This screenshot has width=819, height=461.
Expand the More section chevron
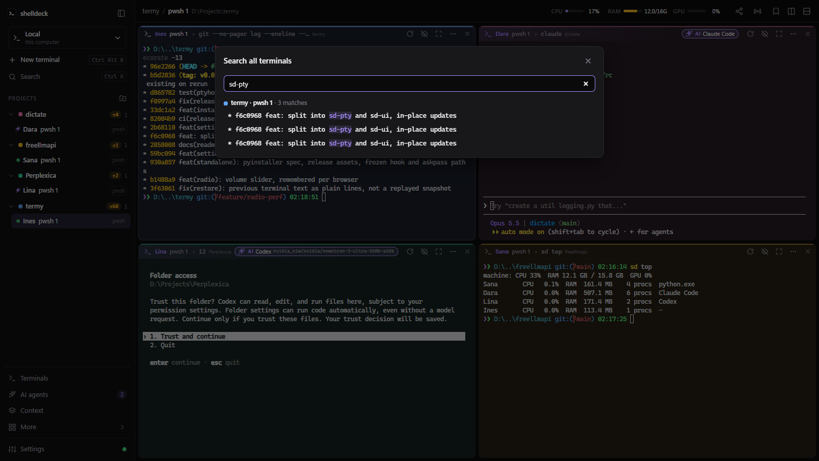(122, 427)
